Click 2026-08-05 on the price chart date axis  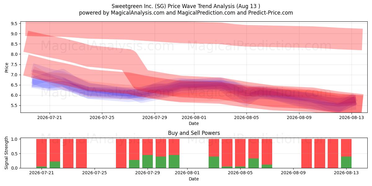tap(246, 117)
